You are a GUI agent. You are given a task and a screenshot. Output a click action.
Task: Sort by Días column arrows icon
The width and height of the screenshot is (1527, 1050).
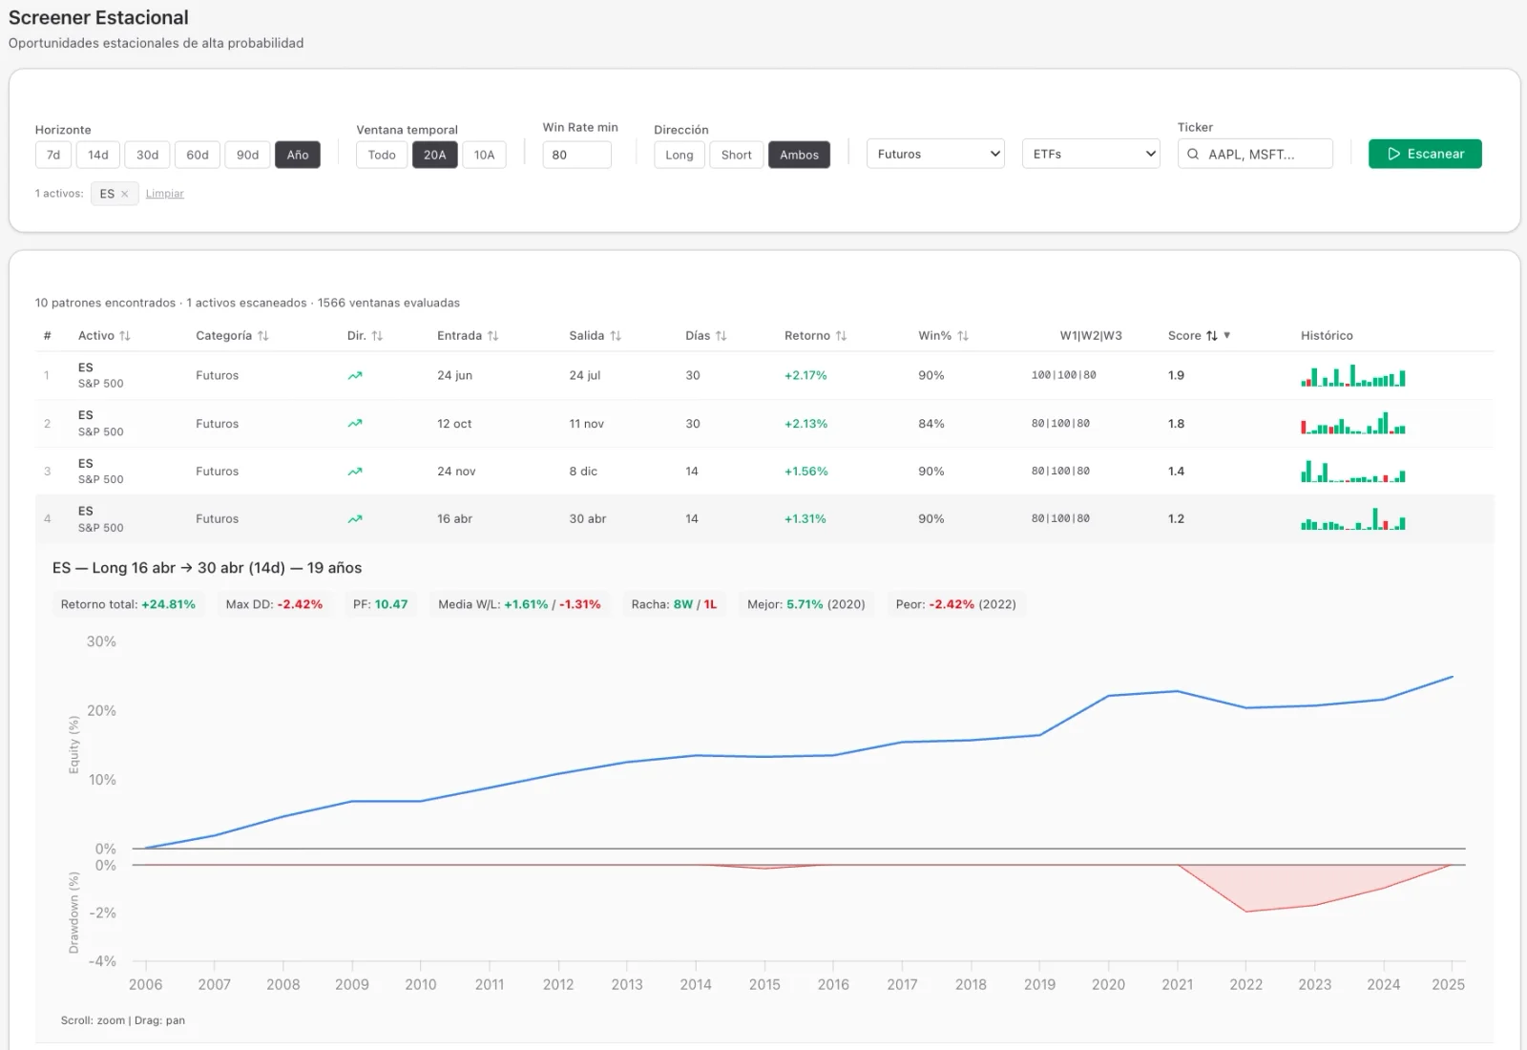pos(721,336)
